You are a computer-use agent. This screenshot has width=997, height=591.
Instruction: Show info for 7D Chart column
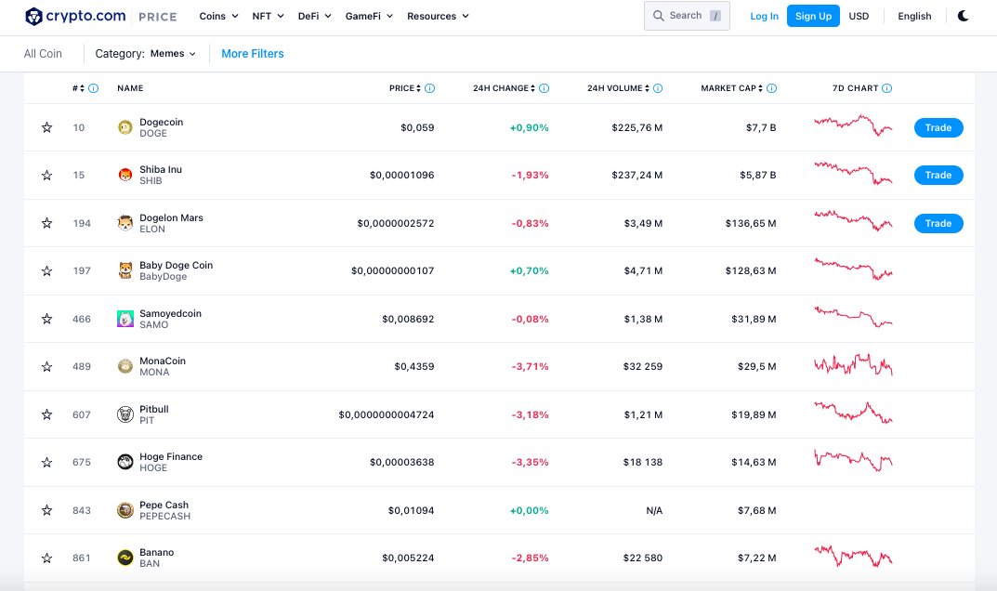[x=887, y=88]
